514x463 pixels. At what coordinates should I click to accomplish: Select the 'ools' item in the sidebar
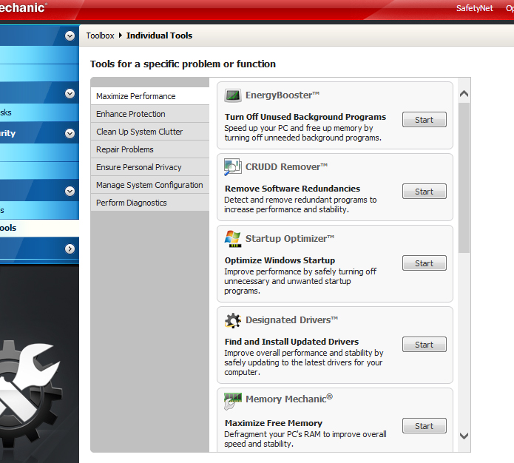(39, 228)
